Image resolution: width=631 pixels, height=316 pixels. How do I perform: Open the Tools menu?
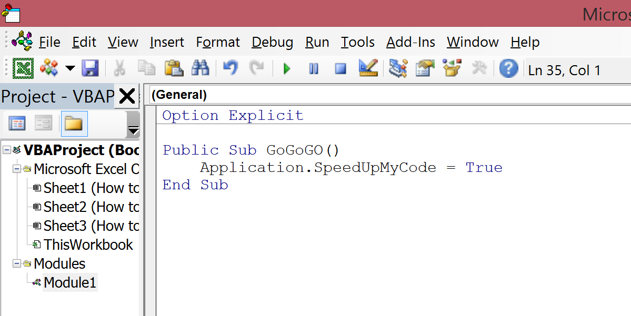click(x=357, y=42)
